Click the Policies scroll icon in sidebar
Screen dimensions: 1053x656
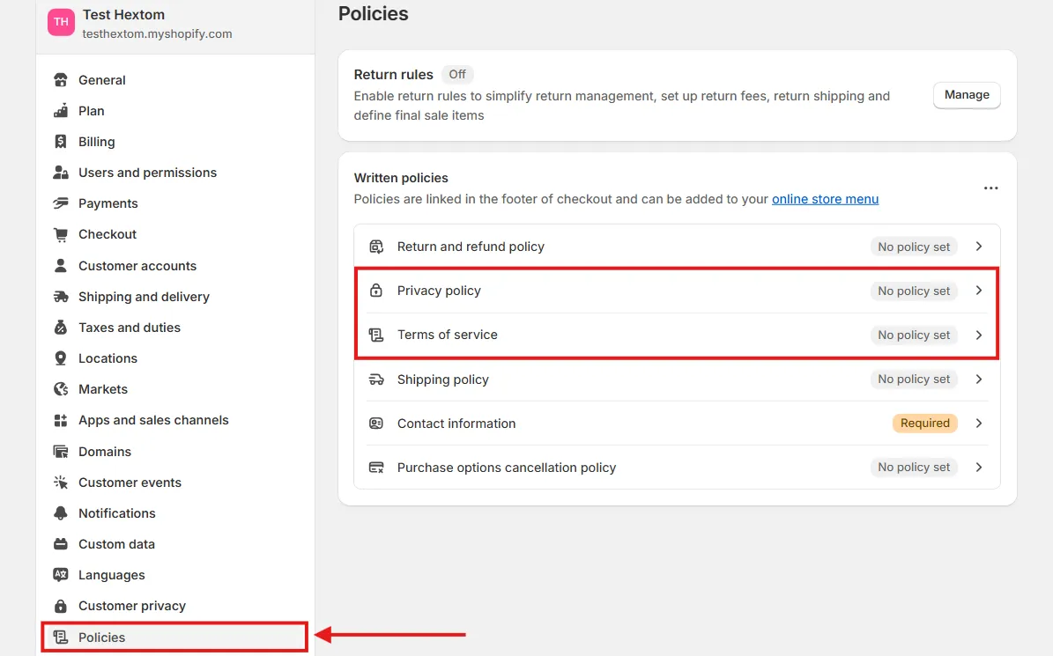click(61, 638)
